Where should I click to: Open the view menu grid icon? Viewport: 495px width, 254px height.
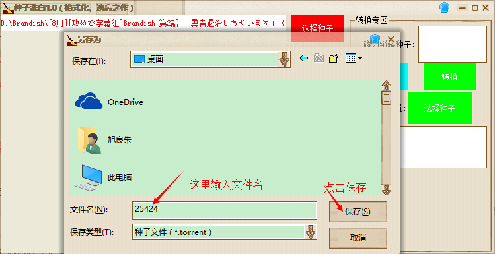[354, 58]
